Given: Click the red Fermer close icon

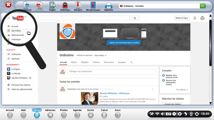Looking at the screenshot, I should (8, 5).
